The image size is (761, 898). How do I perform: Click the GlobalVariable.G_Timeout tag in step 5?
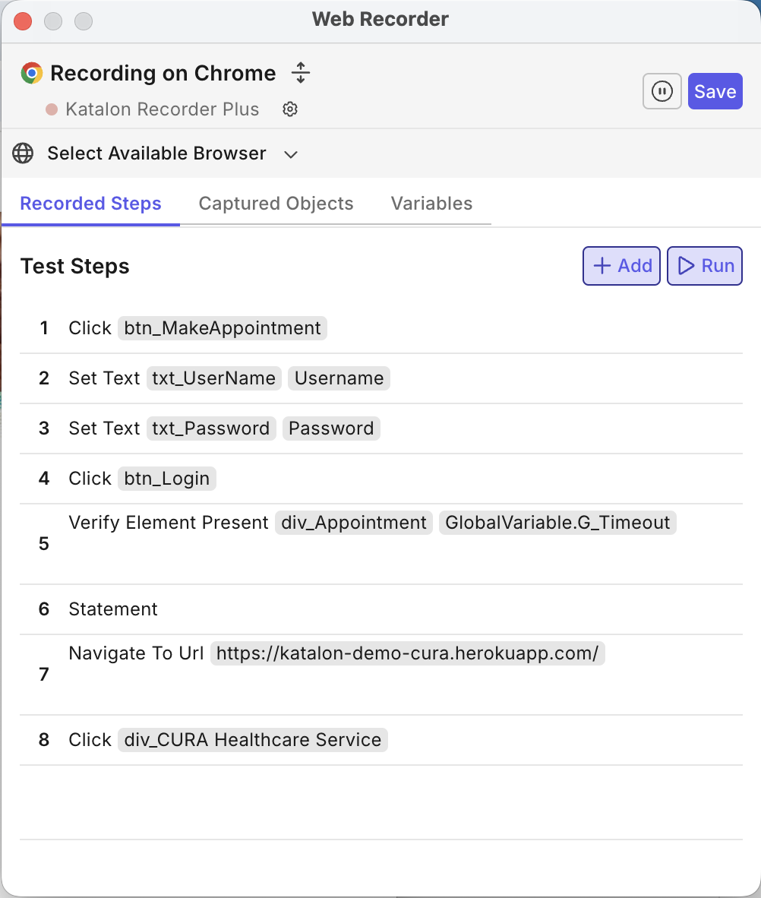point(557,522)
